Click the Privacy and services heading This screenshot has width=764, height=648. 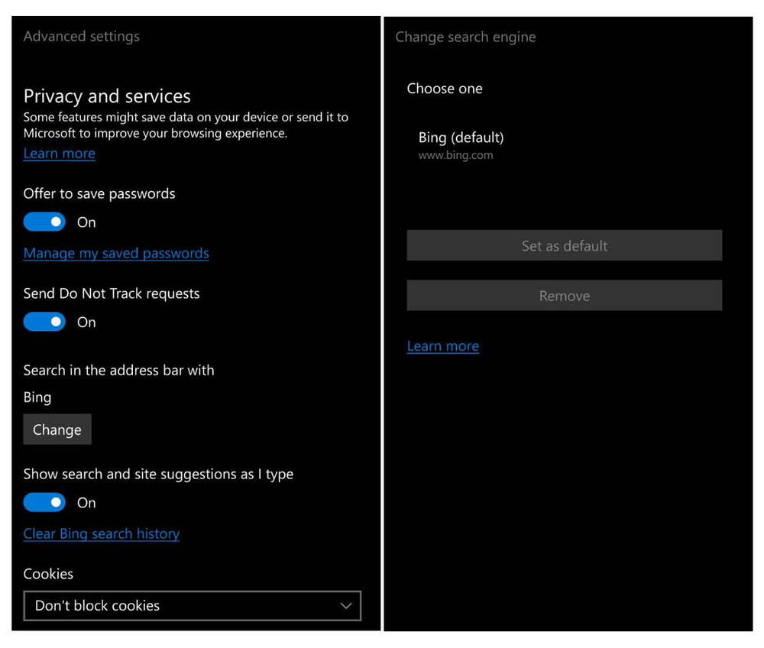[x=107, y=96]
